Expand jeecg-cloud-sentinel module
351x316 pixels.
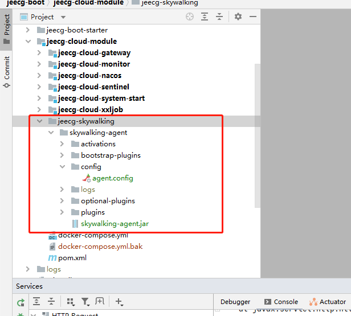[x=39, y=87]
